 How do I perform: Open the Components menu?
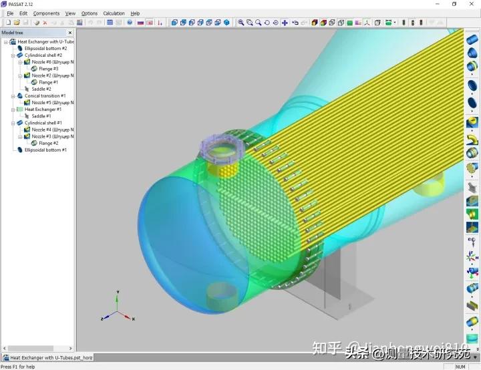[46, 13]
